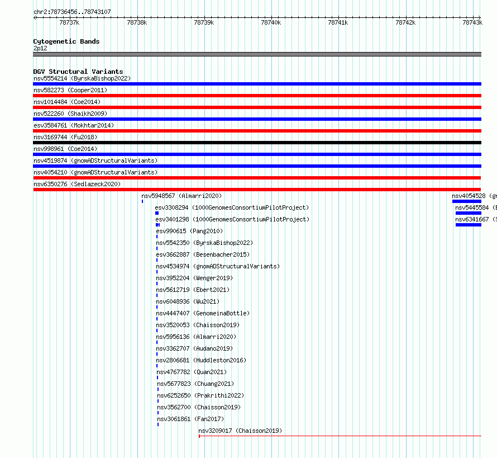Select nsv5948567 (Almarri2020) label
Screen dimensions: 497x458
tap(181, 196)
